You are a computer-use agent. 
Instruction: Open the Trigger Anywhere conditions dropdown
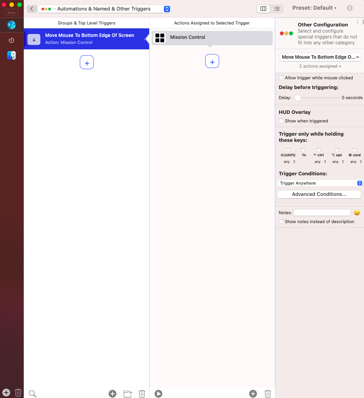[x=320, y=183]
